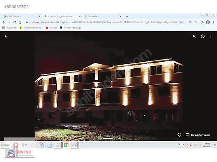
Task: Open the three-dot more options on photo
Action: click(x=211, y=36)
